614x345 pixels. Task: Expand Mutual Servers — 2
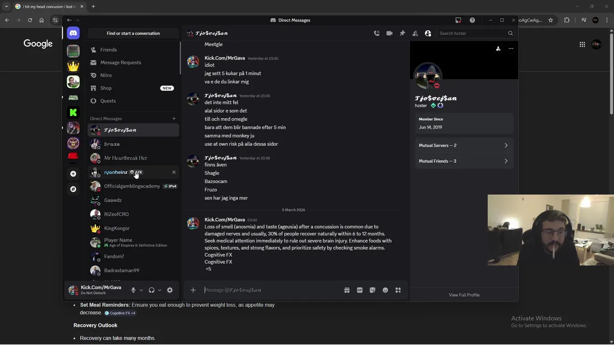(463, 145)
